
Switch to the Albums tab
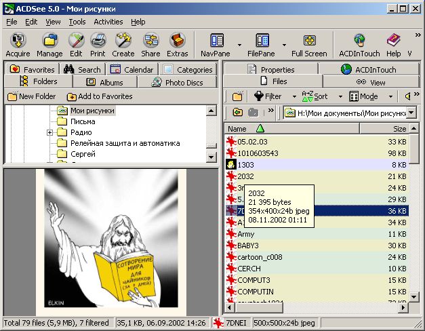pyautogui.click(x=104, y=82)
